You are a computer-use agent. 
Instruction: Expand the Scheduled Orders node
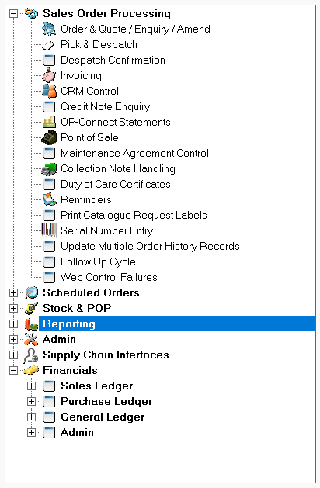click(13, 292)
